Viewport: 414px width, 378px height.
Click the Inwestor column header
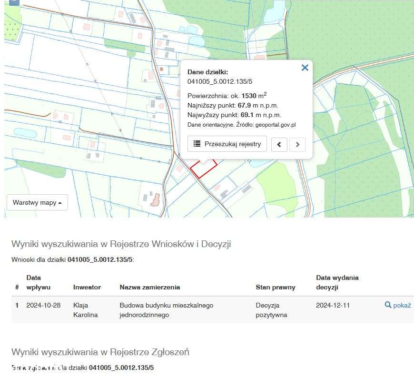pyautogui.click(x=87, y=287)
